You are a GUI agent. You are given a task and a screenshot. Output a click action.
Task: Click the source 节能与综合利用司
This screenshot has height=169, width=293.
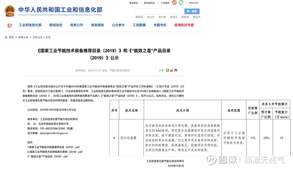(120, 70)
